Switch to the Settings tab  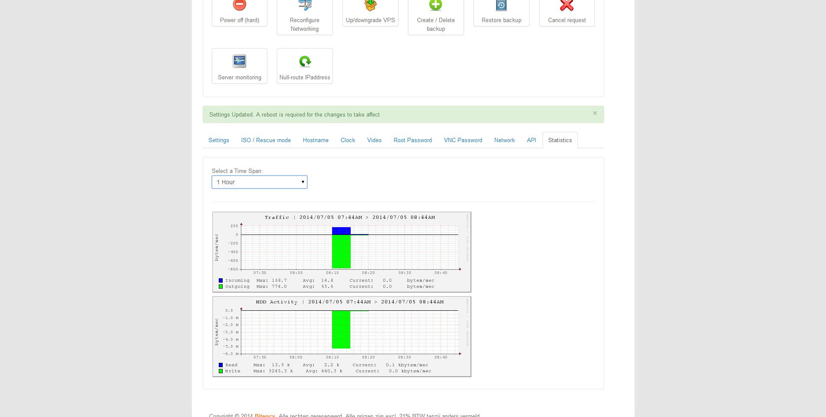click(219, 140)
